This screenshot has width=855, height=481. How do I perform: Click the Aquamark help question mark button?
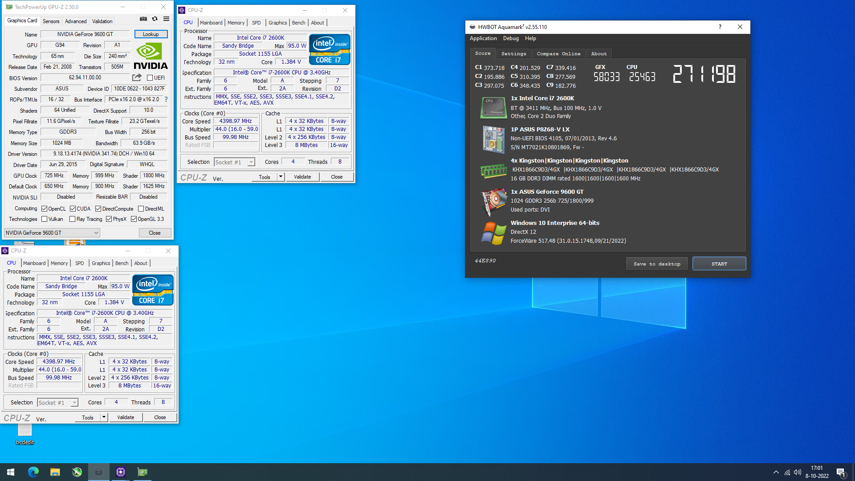(720, 27)
